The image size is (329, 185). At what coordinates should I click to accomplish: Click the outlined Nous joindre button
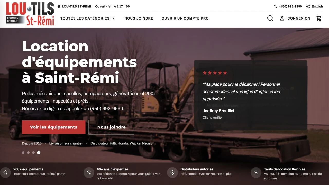(111, 127)
